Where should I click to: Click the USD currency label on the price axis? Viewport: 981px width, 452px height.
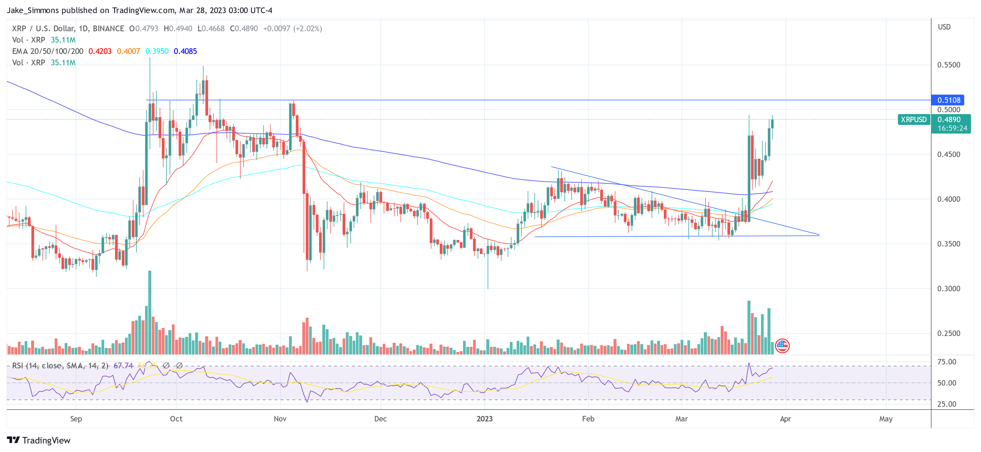944,27
